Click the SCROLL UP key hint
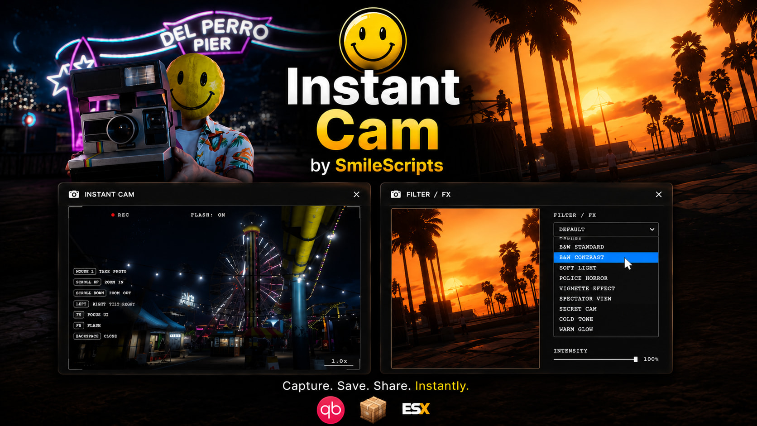This screenshot has width=757, height=426. 87,282
